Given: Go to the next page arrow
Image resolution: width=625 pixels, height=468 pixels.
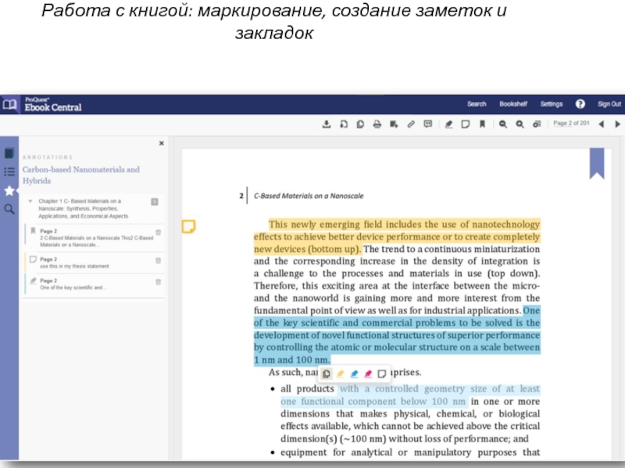Looking at the screenshot, I should [x=618, y=124].
